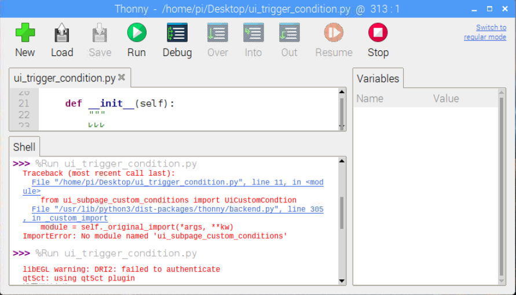Viewport: 516px width, 295px height.
Task: Close the Thonny window
Action: coord(505,9)
